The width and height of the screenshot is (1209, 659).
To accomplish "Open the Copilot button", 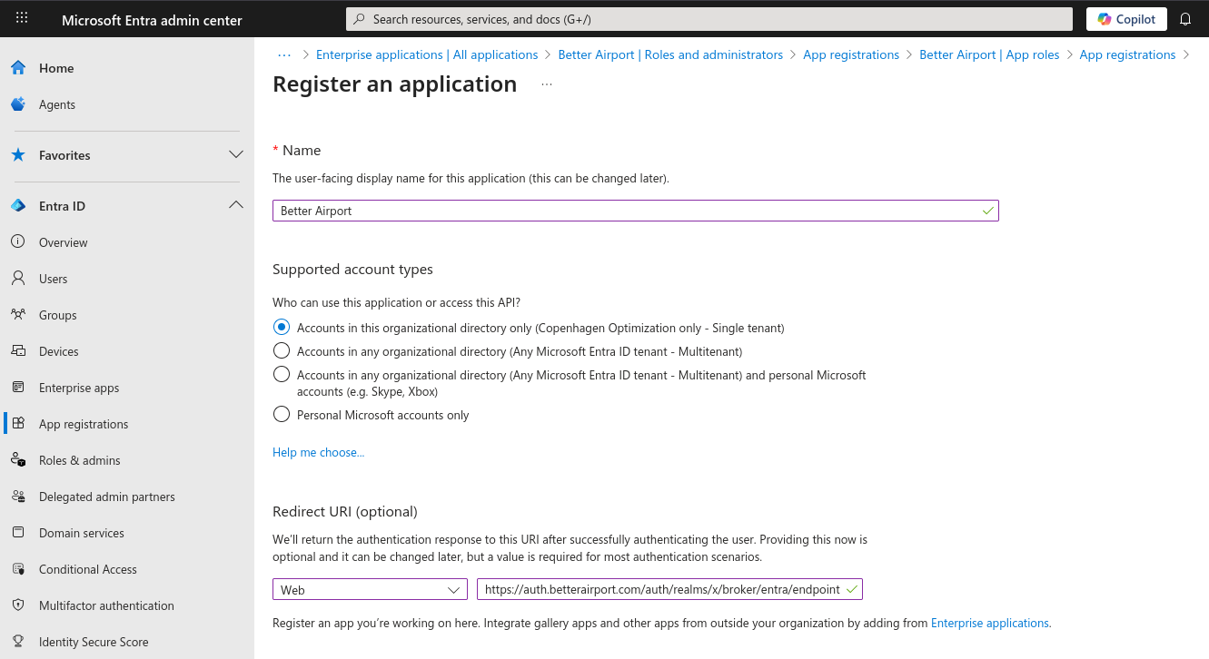I will [1126, 19].
